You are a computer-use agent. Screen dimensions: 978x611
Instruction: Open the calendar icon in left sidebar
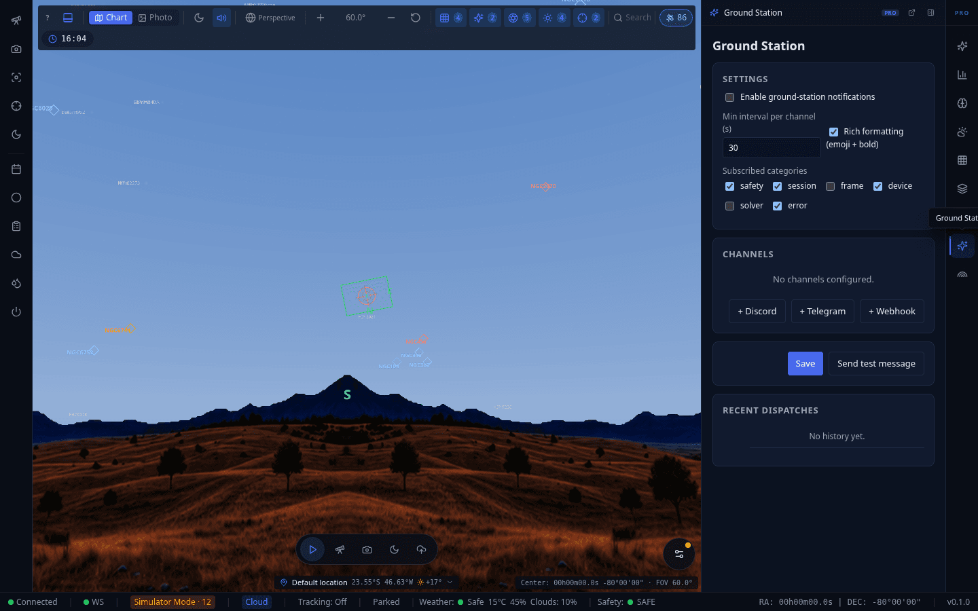coord(16,169)
